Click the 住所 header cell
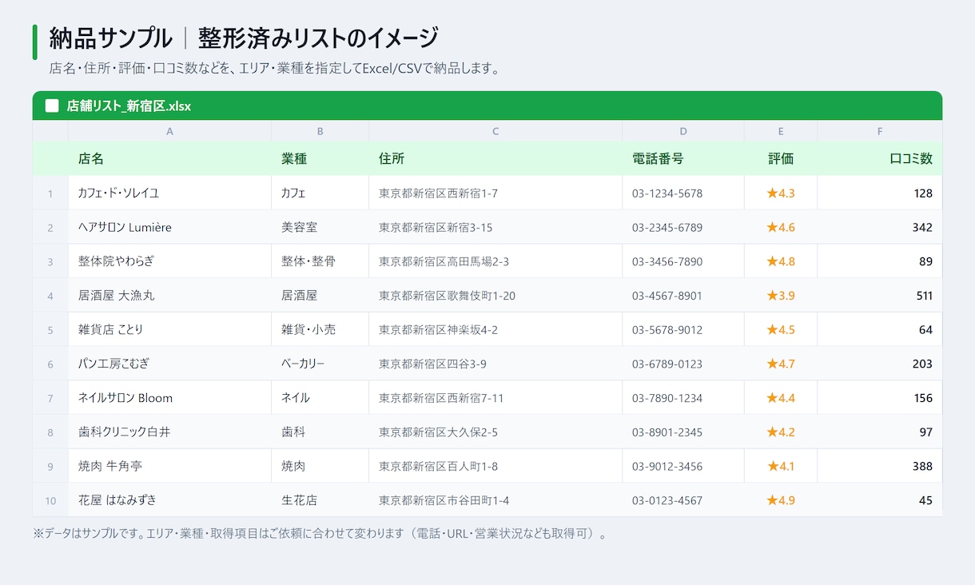The width and height of the screenshot is (975, 585). (x=495, y=158)
